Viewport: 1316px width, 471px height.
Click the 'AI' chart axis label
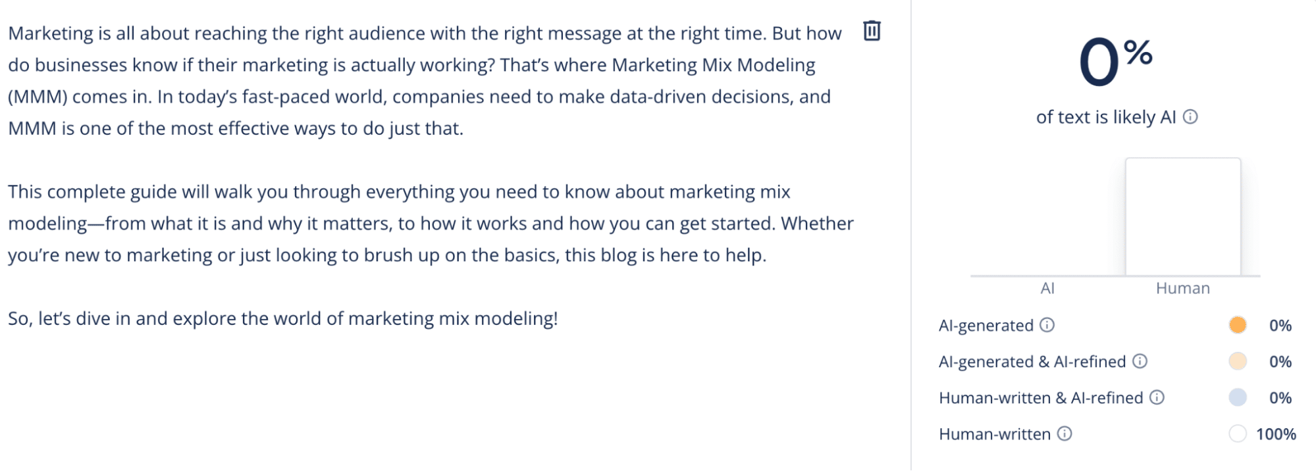tap(1047, 288)
